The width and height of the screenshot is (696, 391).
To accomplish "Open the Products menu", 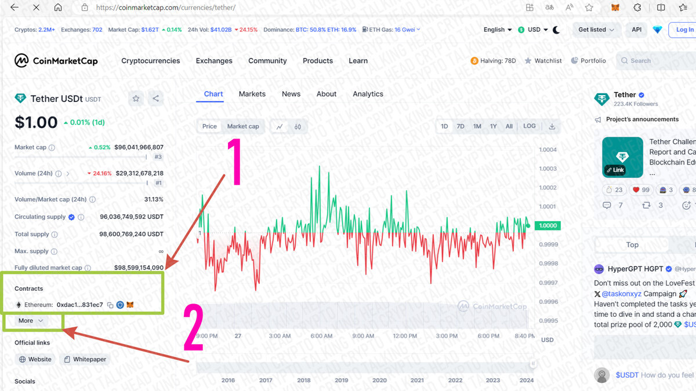I will (318, 61).
